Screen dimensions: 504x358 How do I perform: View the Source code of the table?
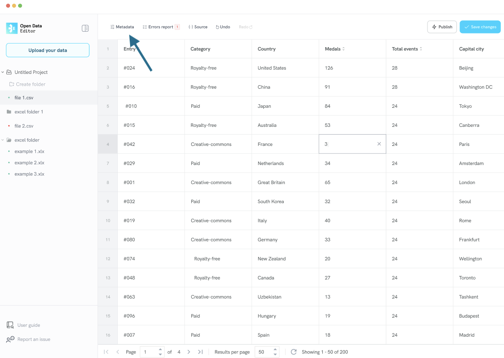(x=198, y=27)
